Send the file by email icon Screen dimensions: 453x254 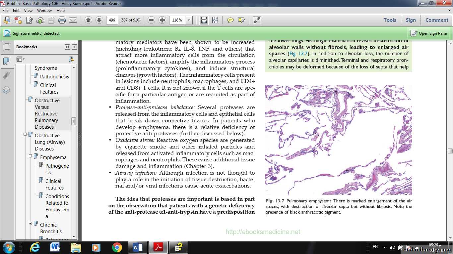[x=73, y=20]
